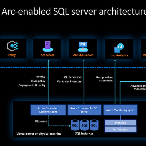Click the middle SQL instance cylinder
146x146 pixels.
85,125
